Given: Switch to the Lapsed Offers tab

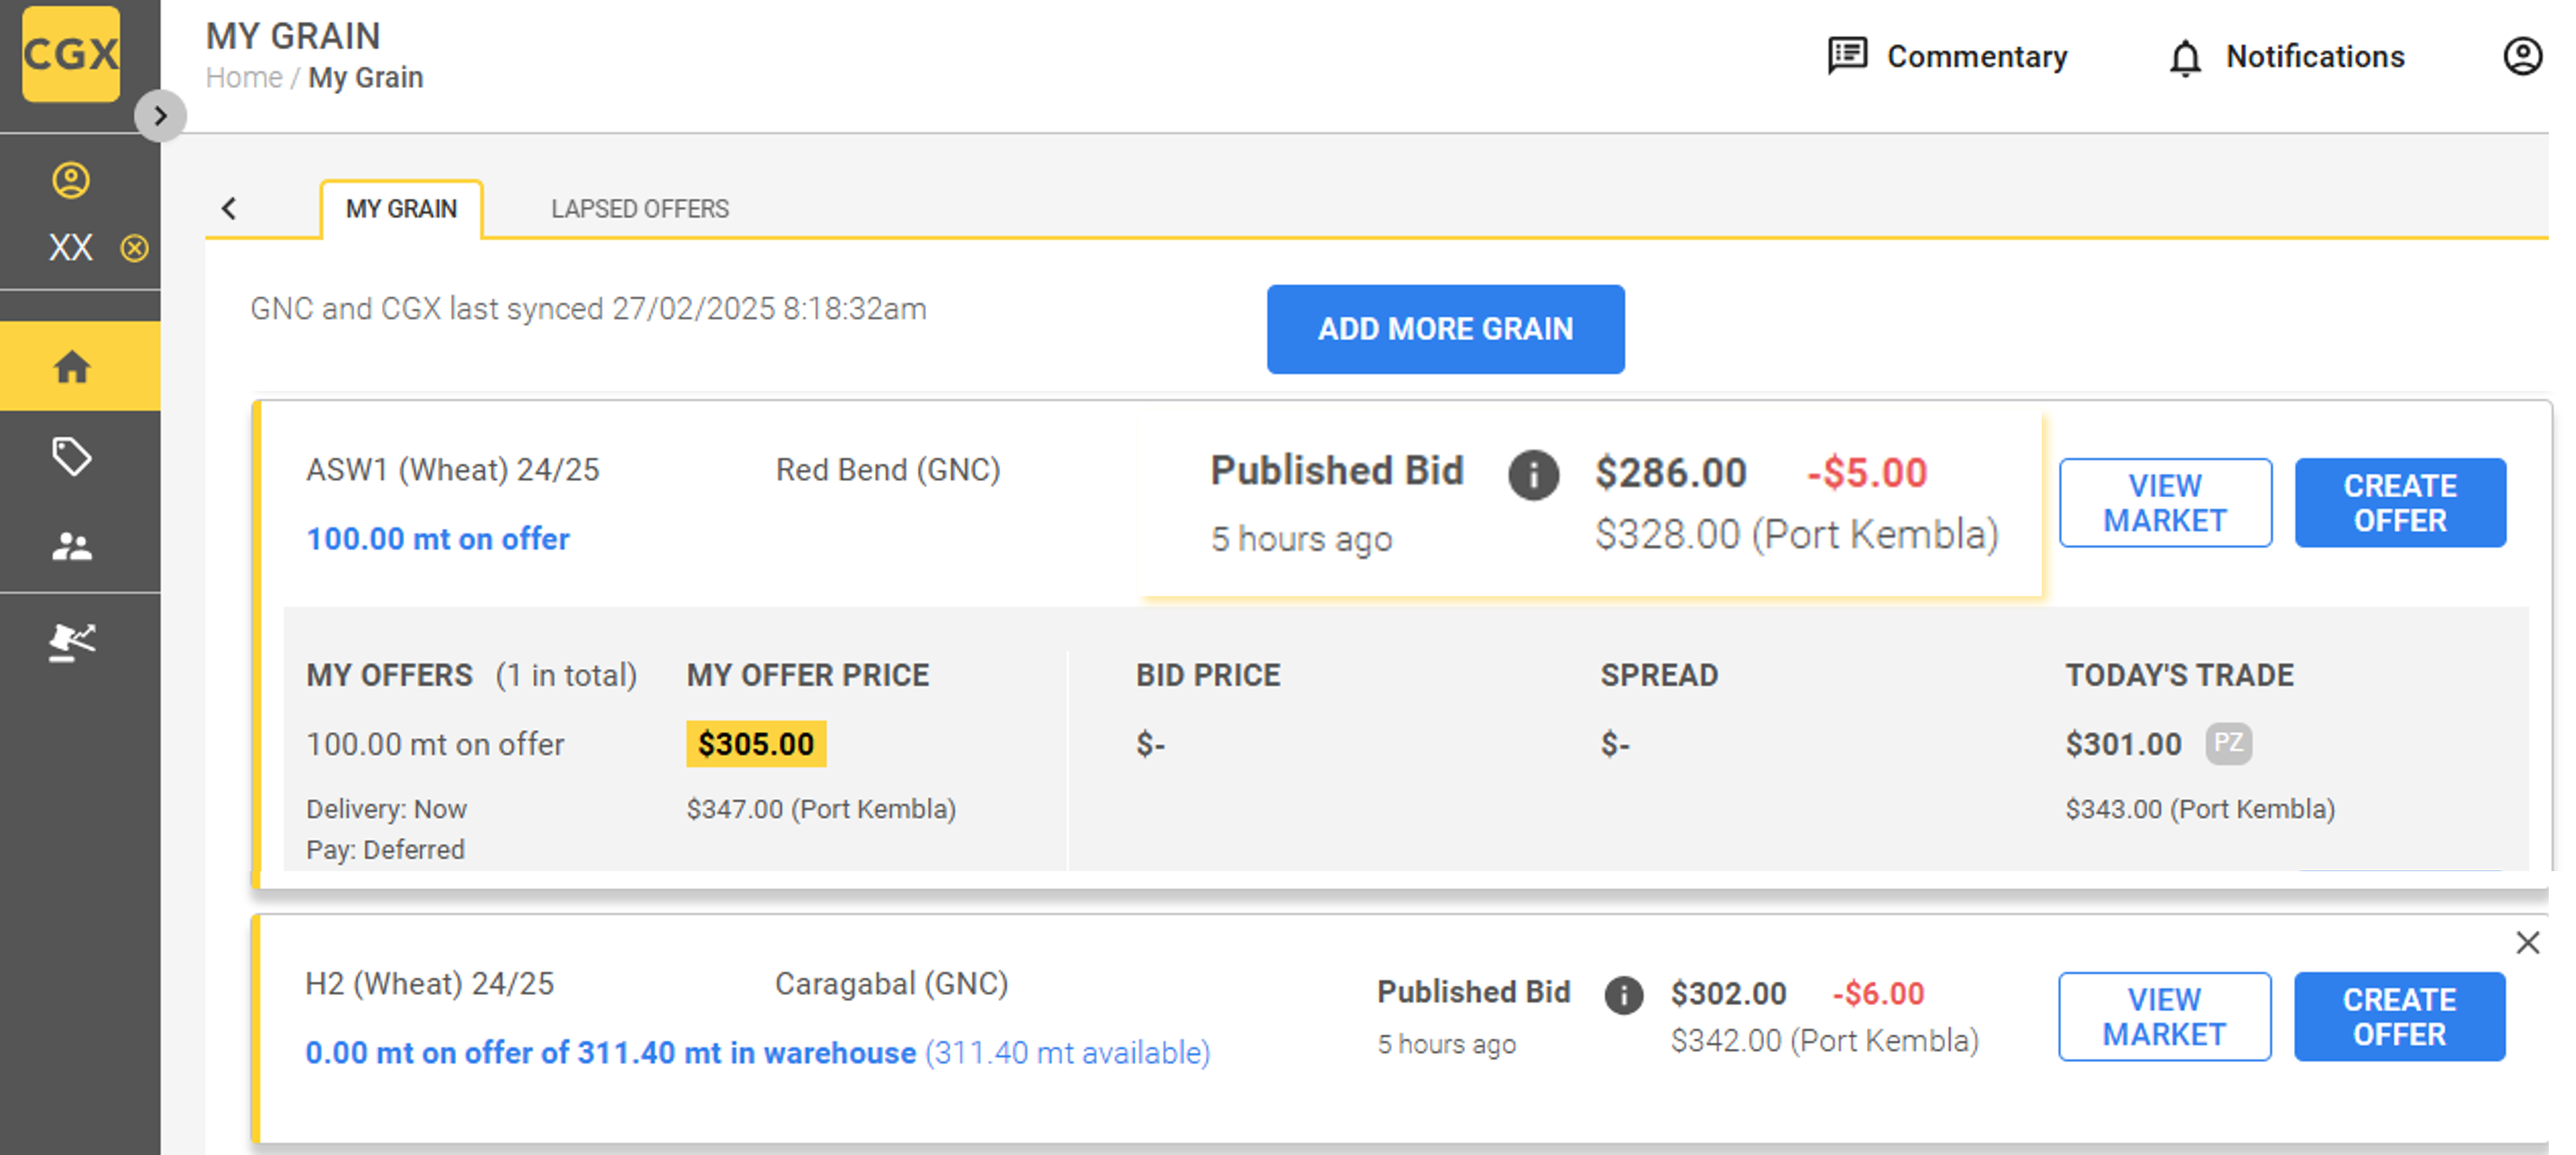Looking at the screenshot, I should (x=640, y=209).
